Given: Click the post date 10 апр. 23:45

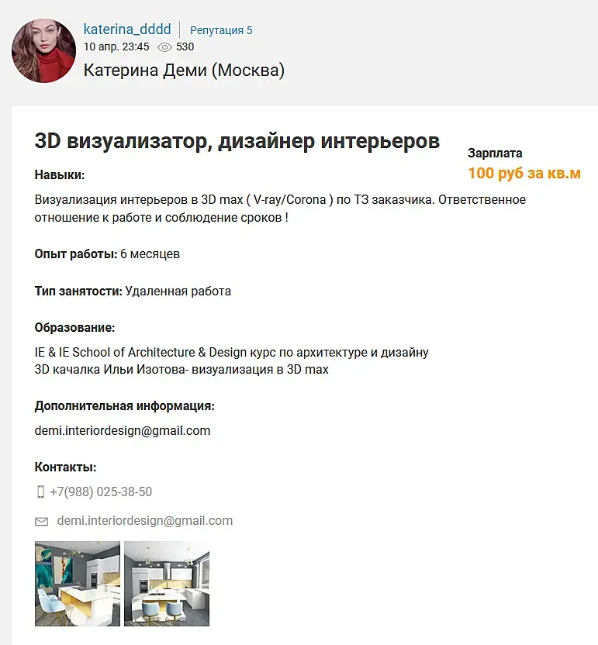Looking at the screenshot, I should pyautogui.click(x=116, y=47).
